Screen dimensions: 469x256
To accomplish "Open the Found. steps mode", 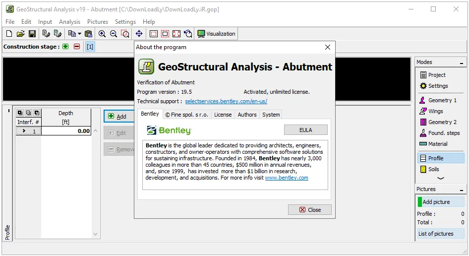I will [x=441, y=133].
